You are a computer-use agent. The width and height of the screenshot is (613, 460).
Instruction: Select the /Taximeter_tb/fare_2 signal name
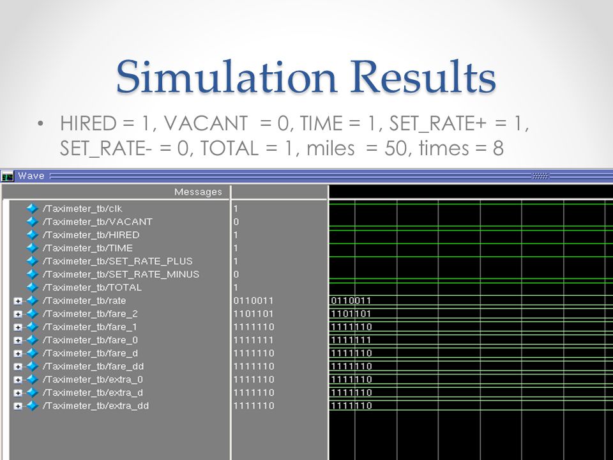pyautogui.click(x=90, y=313)
